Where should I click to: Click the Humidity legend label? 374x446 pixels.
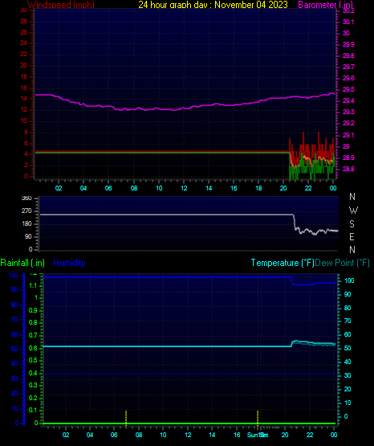tap(69, 263)
